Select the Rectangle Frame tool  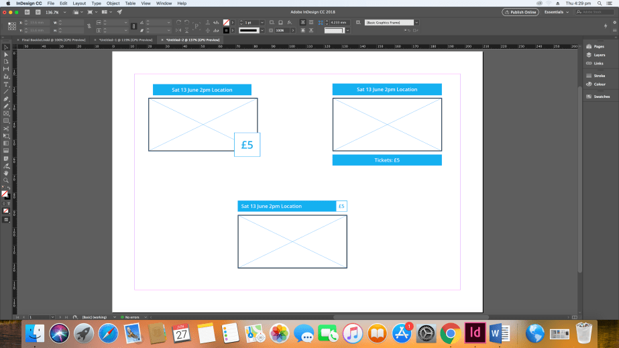click(6, 113)
